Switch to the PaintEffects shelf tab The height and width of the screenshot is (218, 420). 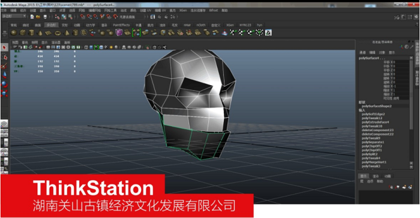point(121,25)
